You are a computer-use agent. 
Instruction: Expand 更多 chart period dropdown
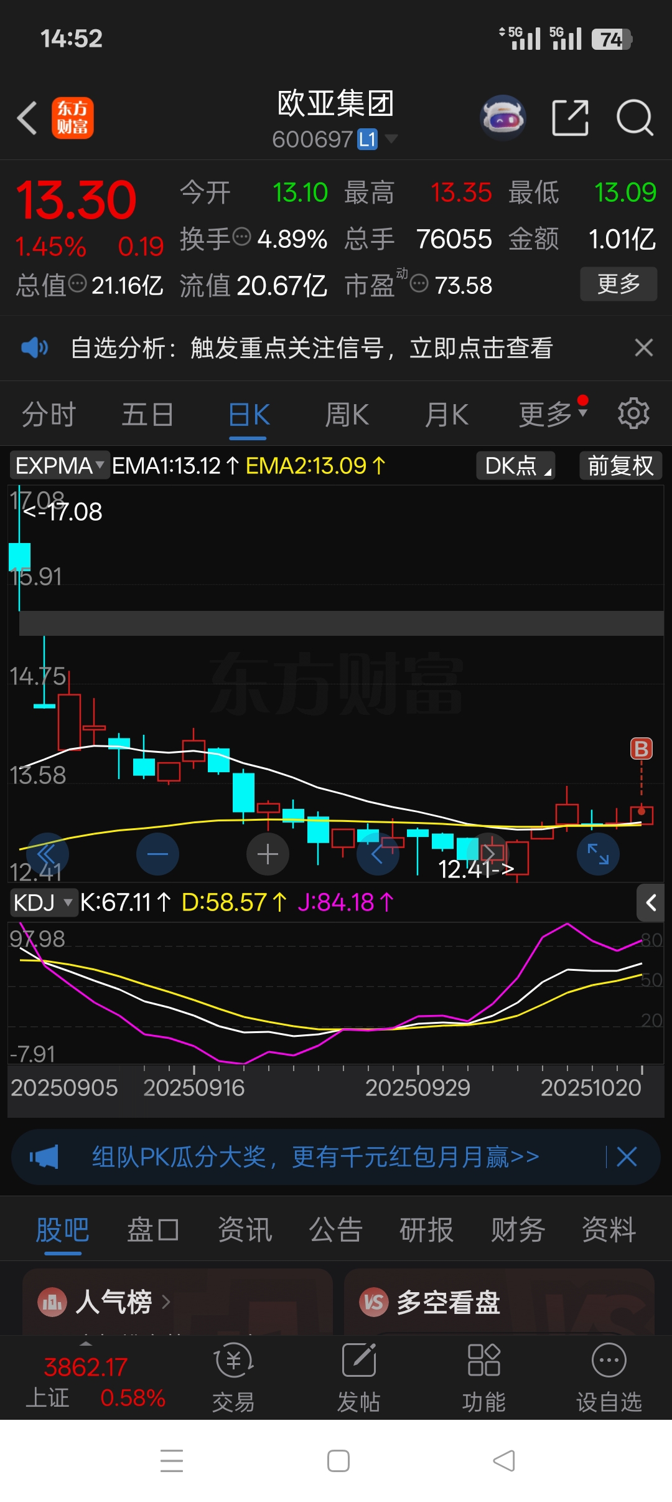coord(553,413)
